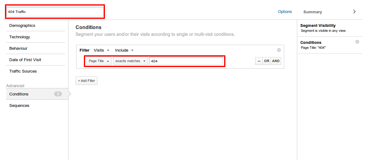Open the Technology section
The height and width of the screenshot is (160, 365).
20,37
